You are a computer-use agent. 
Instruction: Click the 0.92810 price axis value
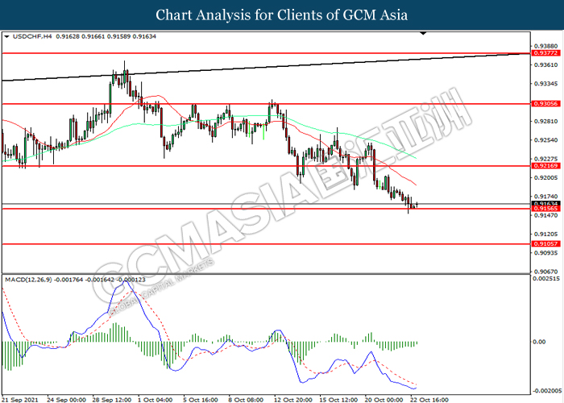coord(545,121)
